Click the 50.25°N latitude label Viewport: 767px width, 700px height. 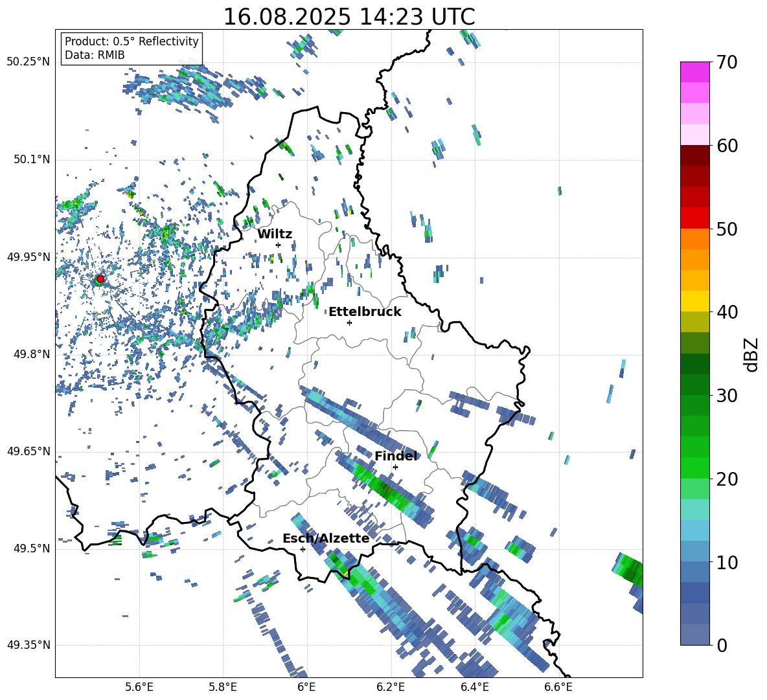click(x=29, y=62)
